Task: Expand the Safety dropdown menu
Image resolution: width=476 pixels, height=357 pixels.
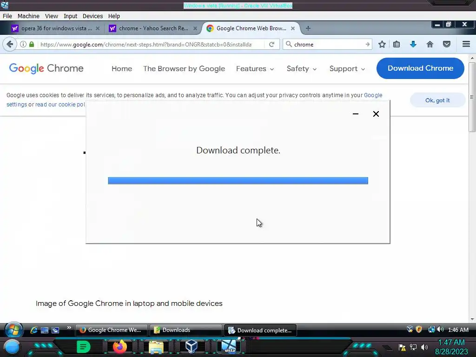Action: pos(302,69)
